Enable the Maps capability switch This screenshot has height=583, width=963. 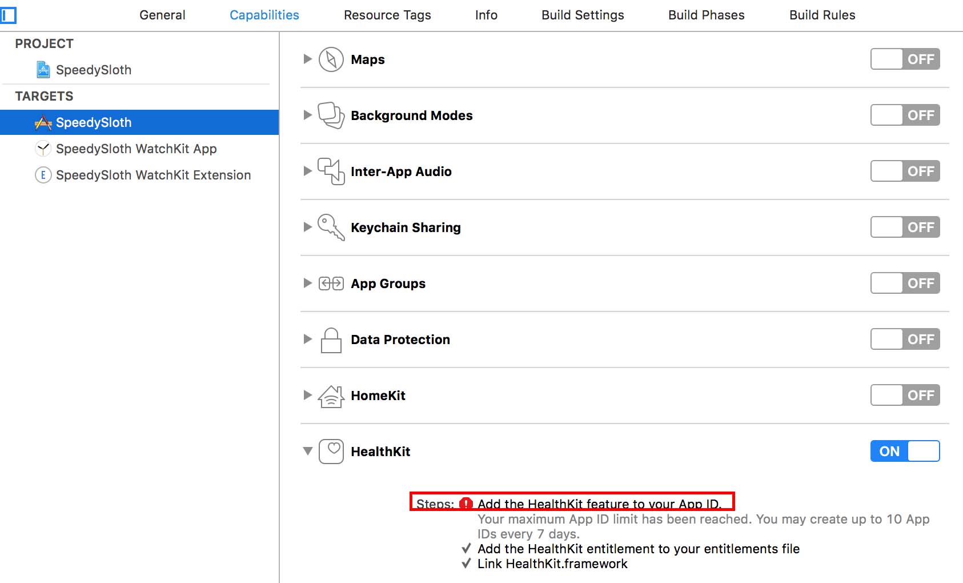[x=905, y=59]
